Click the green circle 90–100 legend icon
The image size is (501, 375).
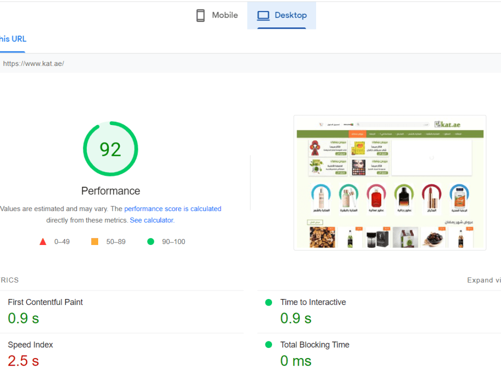pyautogui.click(x=151, y=241)
